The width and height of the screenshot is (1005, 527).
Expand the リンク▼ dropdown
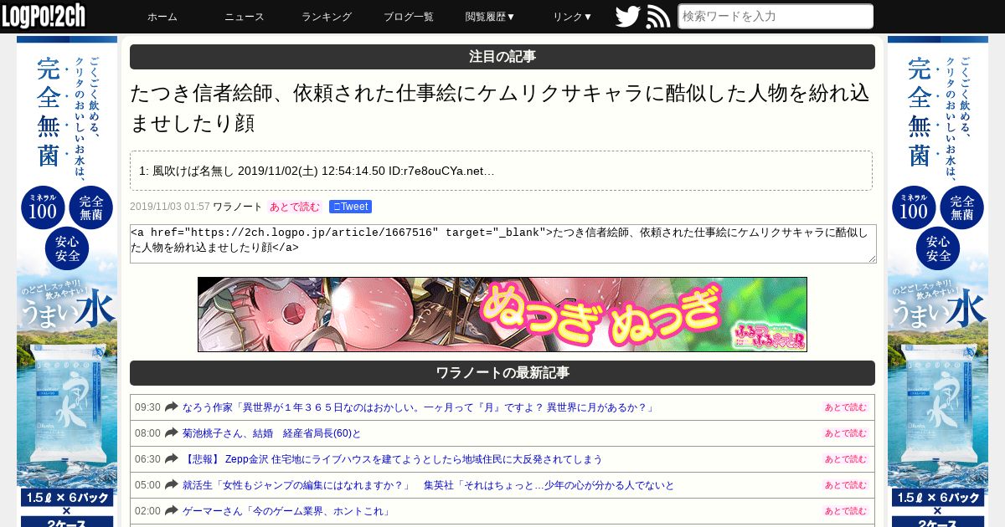point(573,17)
